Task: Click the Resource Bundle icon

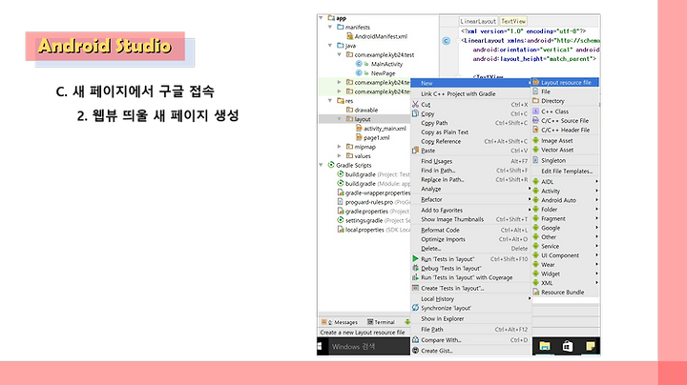Action: [x=535, y=292]
